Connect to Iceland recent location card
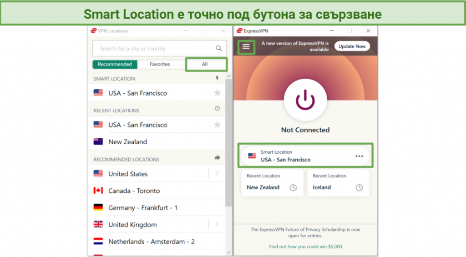Screen dimensions: 466x257 (x=338, y=183)
